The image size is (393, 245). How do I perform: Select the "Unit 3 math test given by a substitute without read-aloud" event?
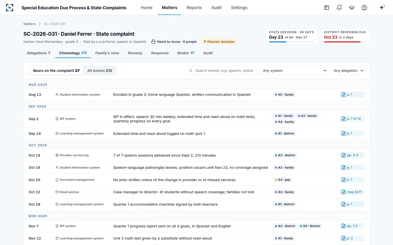click(x=163, y=238)
